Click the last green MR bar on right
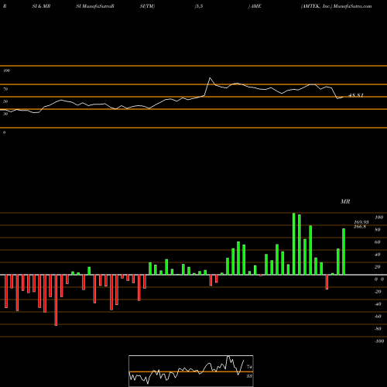The image size is (387, 387). coord(344,252)
